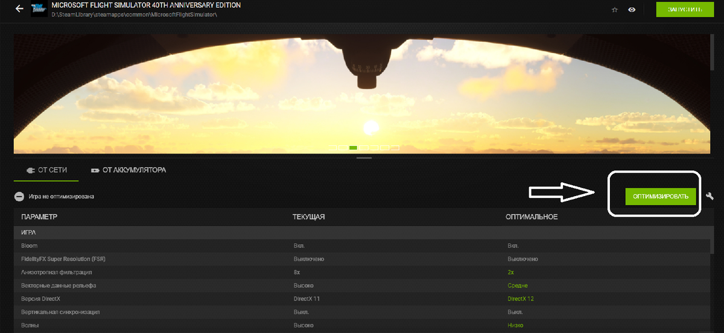Click current value Высоко in Волны row
Screen dimensions: 724x333
(x=303, y=325)
